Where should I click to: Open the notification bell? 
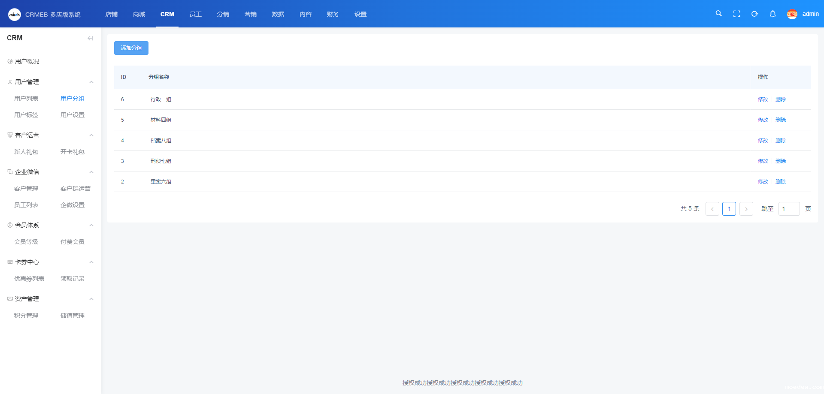[x=772, y=14]
